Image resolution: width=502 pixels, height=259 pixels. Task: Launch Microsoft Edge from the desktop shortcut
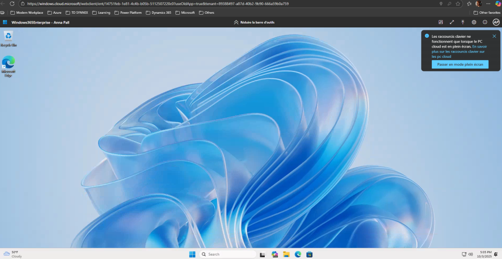pyautogui.click(x=8, y=62)
